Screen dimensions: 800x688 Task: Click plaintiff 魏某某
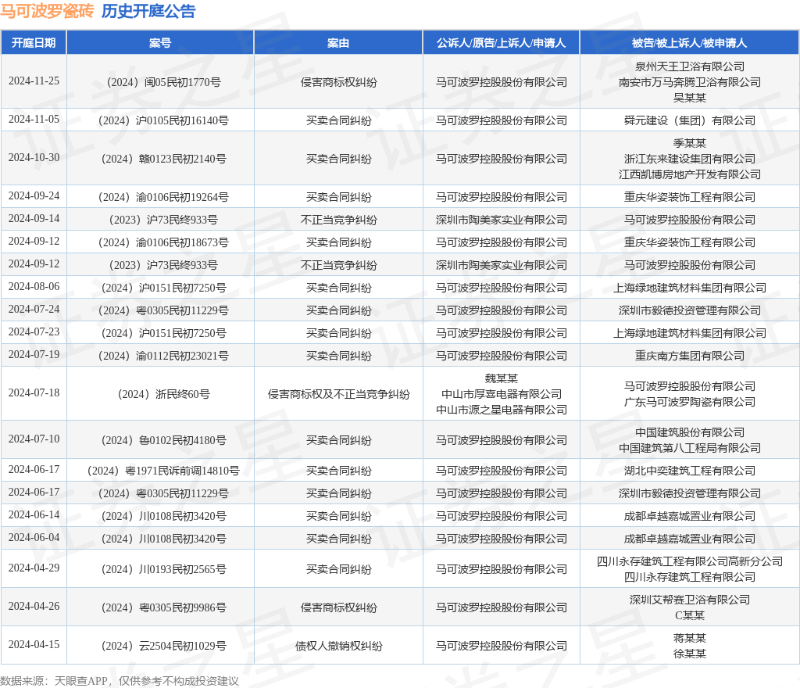coord(501,378)
